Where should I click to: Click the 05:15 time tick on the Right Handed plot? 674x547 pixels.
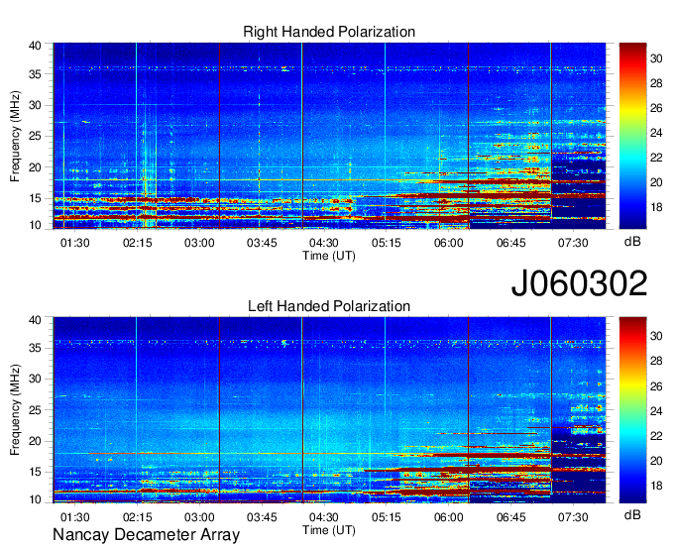click(386, 243)
